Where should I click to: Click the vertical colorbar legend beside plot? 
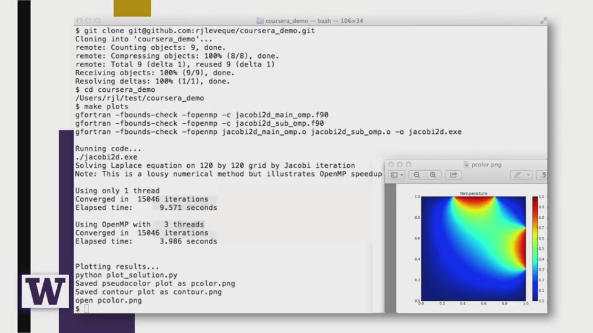(535, 249)
